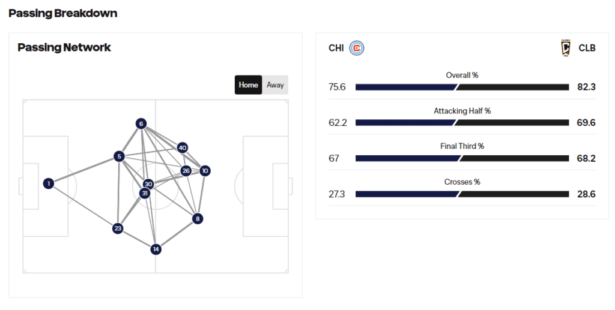The height and width of the screenshot is (310, 615).
Task: Click player node number 6
Action: click(141, 124)
